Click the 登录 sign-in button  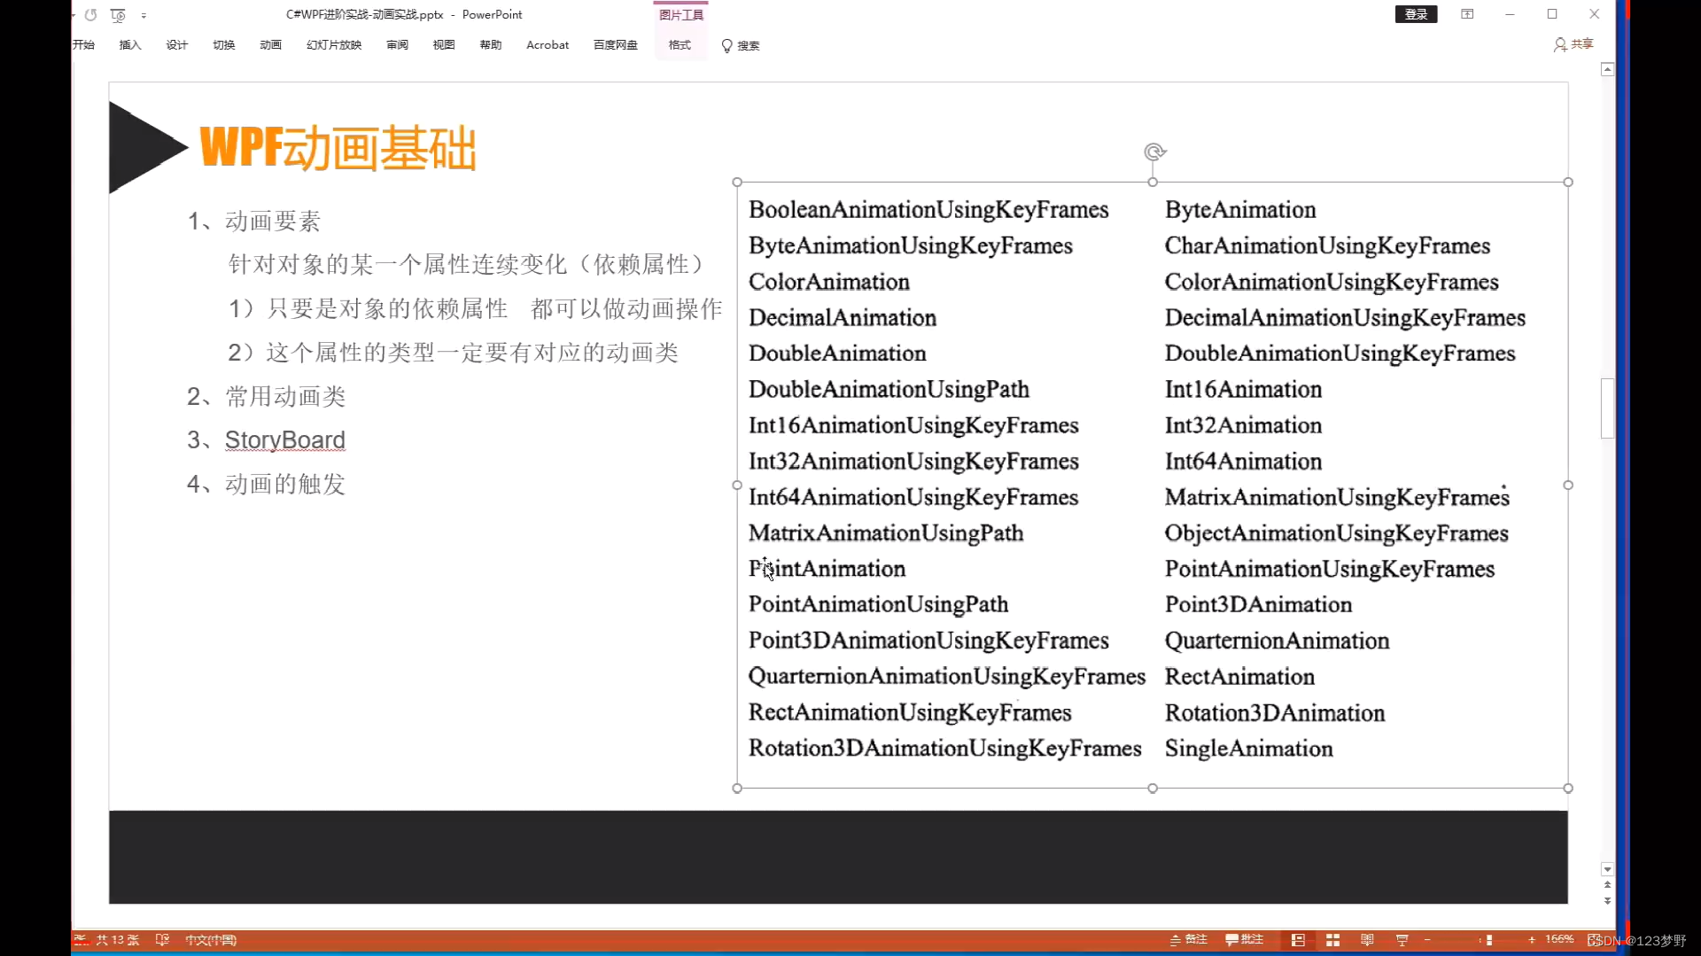(1416, 14)
